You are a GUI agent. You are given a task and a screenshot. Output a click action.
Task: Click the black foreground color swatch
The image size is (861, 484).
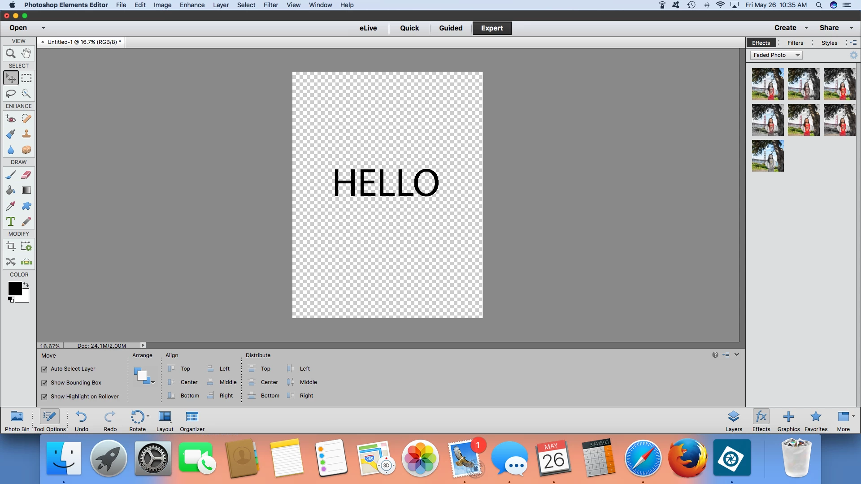[x=14, y=289]
